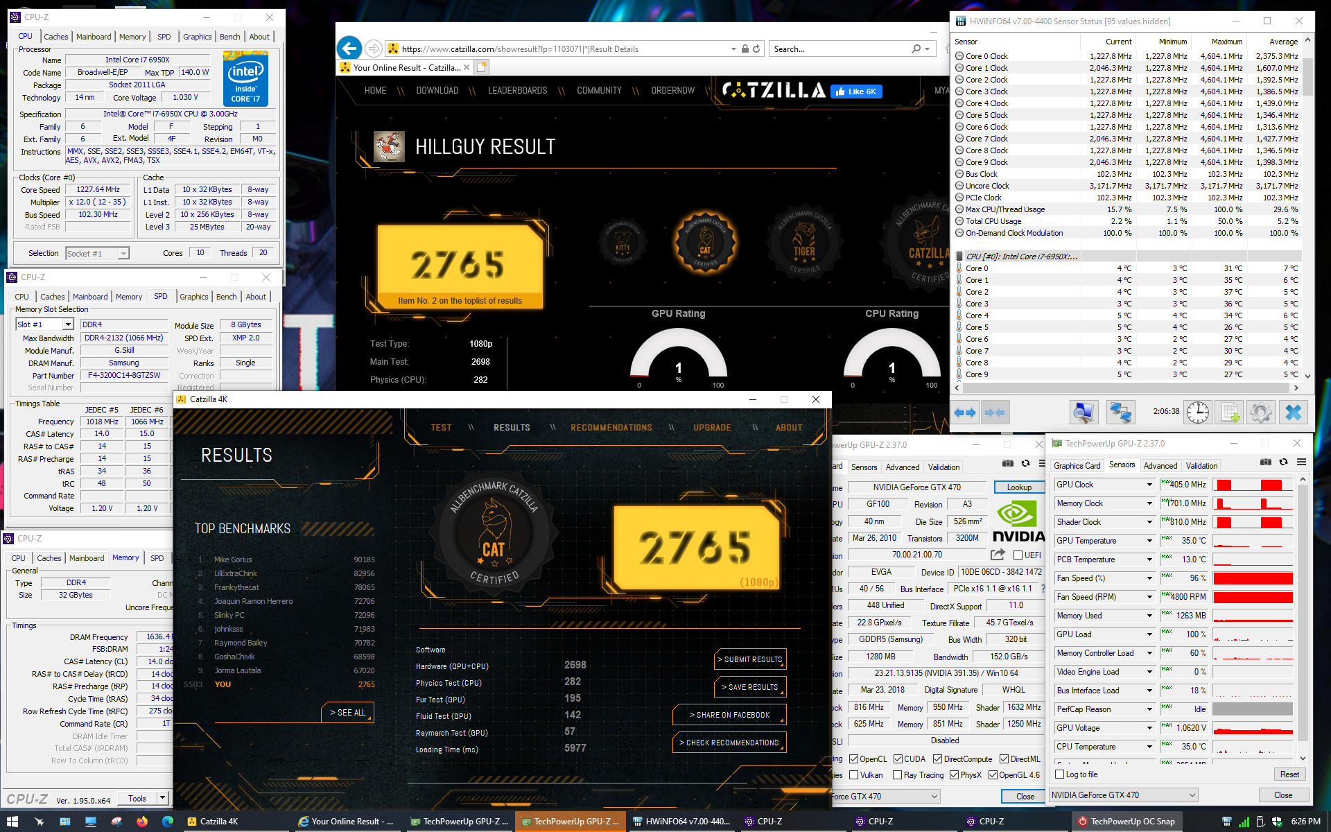The width and height of the screenshot is (1331, 832).
Task: Click HWiNFO blue X close sensors icon
Action: (x=1294, y=413)
